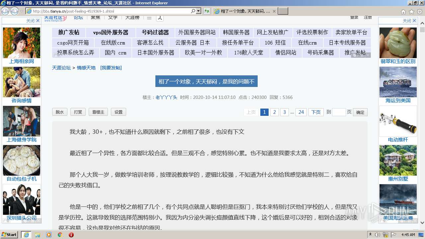Click the page number input field

click(x=339, y=112)
